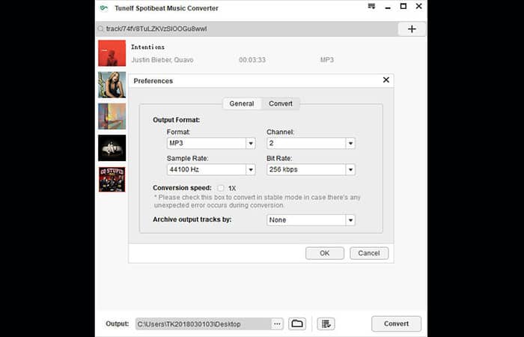The width and height of the screenshot is (524, 337).
Task: Open the Sample Rate 44100 Hz dropdown
Action: [x=211, y=169]
